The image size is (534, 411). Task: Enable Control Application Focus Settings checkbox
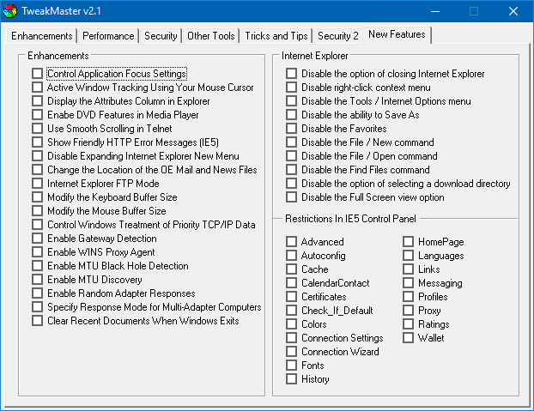click(37, 74)
